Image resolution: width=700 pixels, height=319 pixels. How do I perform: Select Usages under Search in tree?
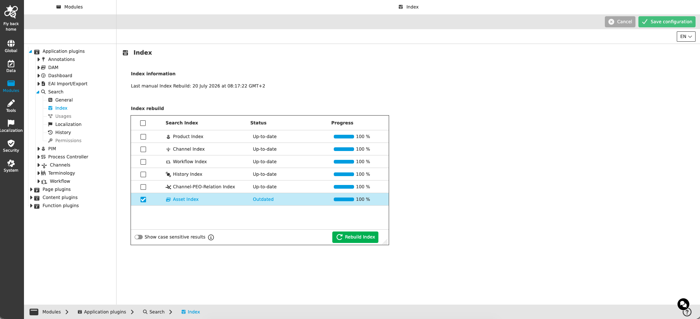click(63, 116)
